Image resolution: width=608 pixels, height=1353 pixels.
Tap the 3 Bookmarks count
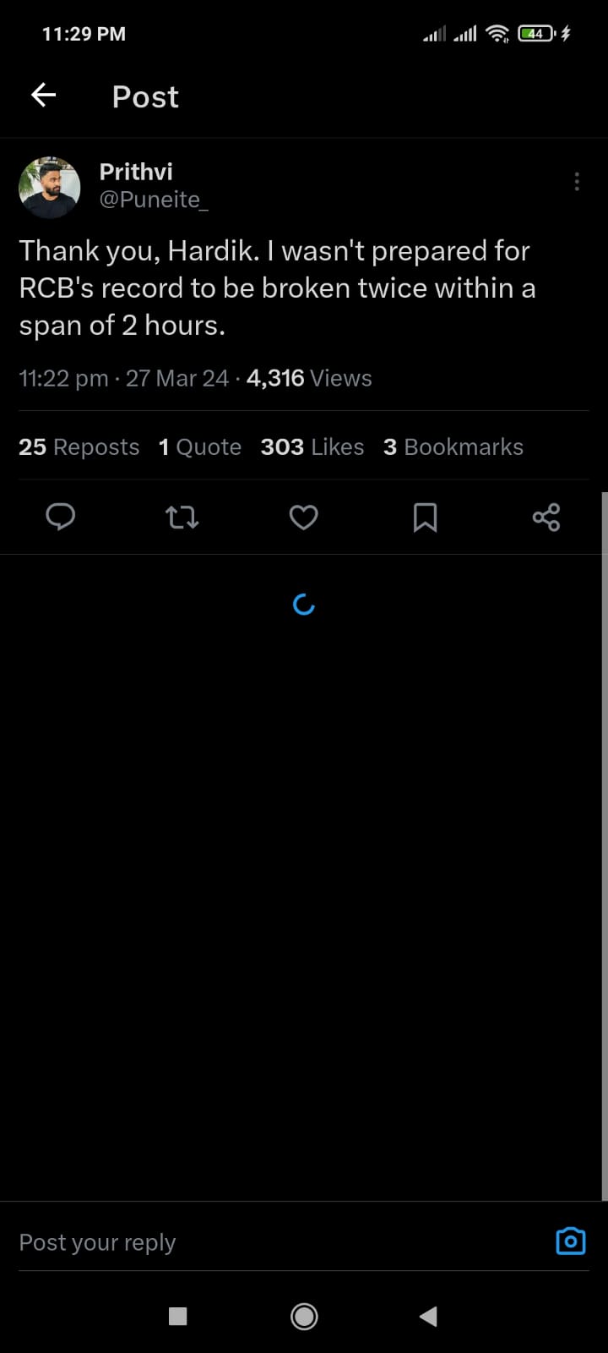(x=453, y=446)
